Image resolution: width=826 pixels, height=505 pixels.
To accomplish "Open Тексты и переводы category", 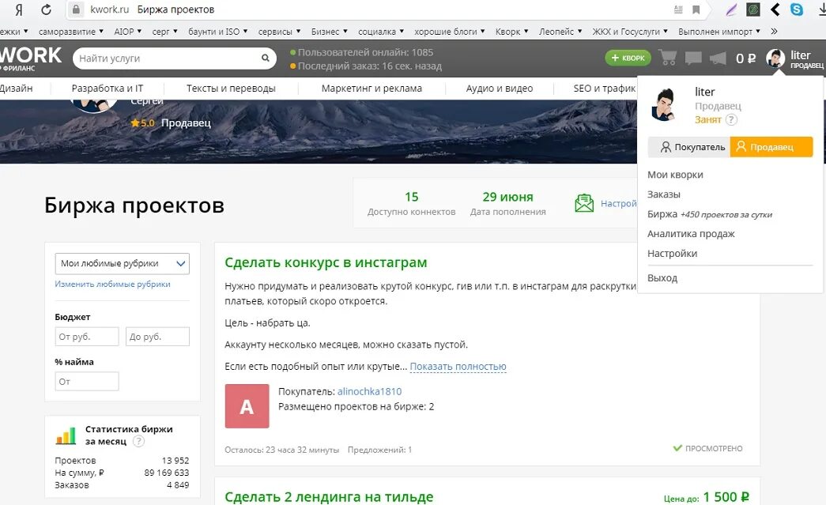I will pyautogui.click(x=231, y=89).
